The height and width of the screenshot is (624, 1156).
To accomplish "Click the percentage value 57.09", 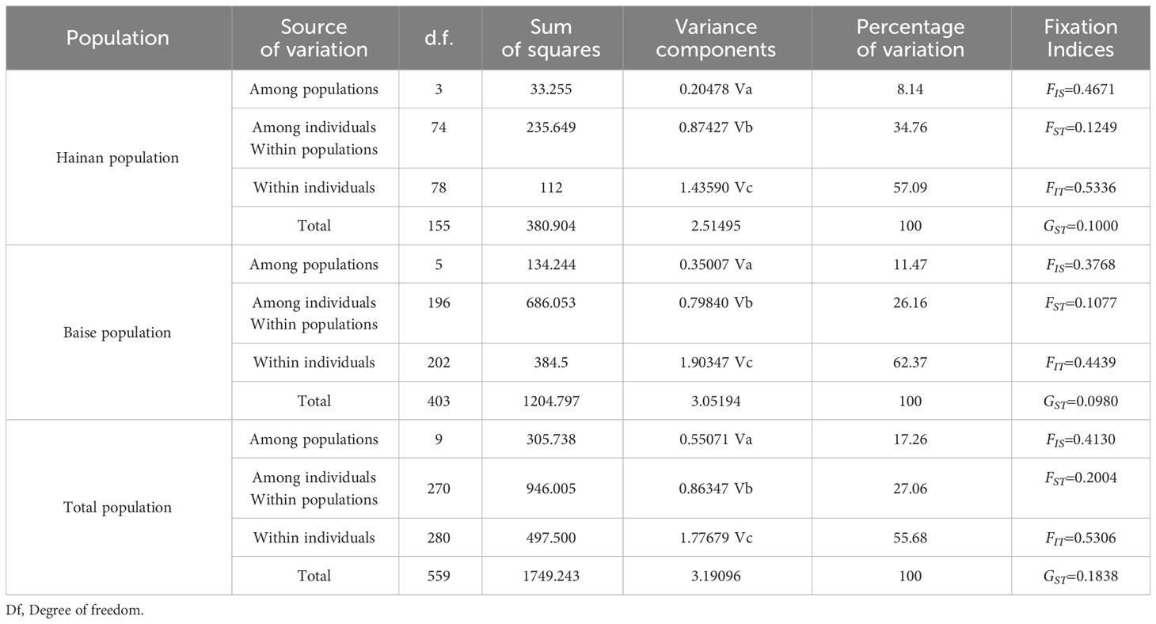I will click(x=911, y=188).
